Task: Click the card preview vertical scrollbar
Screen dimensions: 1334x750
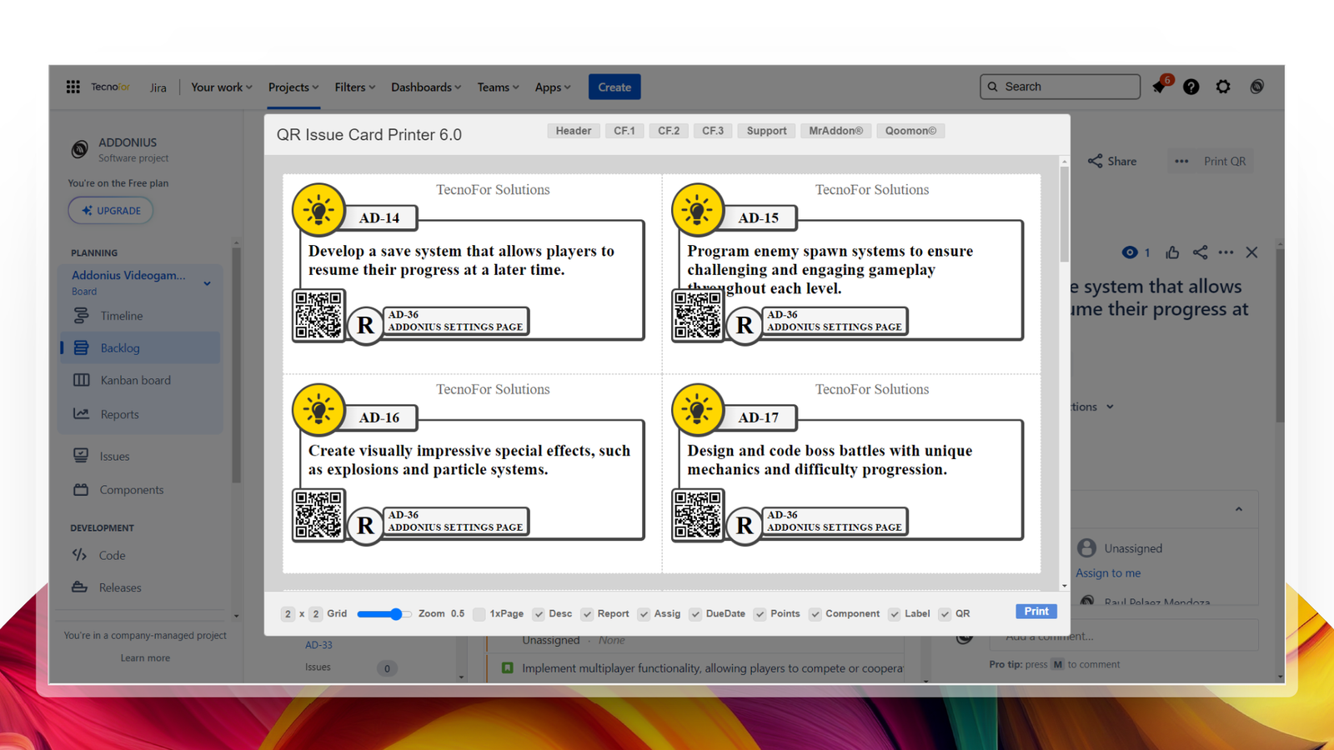Action: (1064, 215)
